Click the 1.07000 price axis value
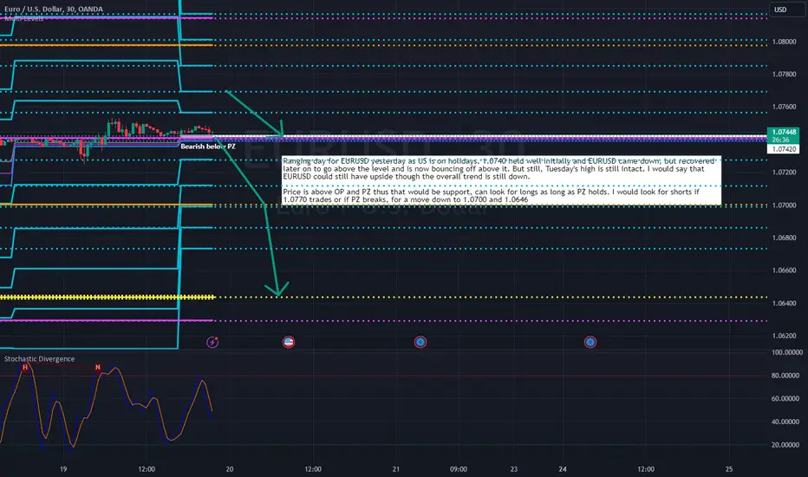Screen dimensions: 808x477 pyautogui.click(x=784, y=206)
